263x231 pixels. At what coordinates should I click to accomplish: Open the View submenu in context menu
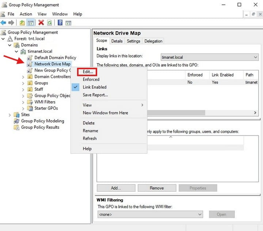click(109, 105)
